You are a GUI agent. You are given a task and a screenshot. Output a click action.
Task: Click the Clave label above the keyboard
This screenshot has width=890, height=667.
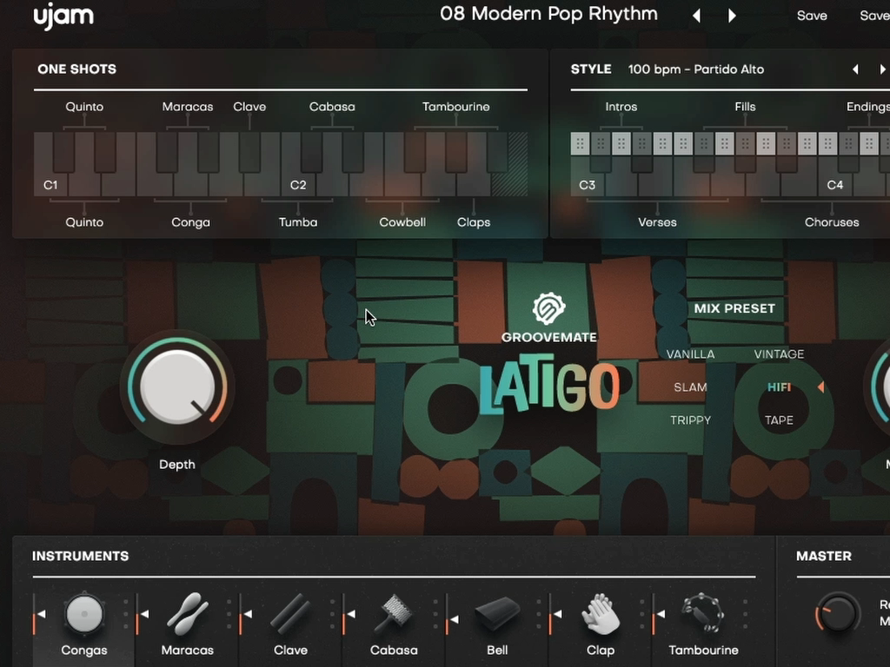pos(249,107)
